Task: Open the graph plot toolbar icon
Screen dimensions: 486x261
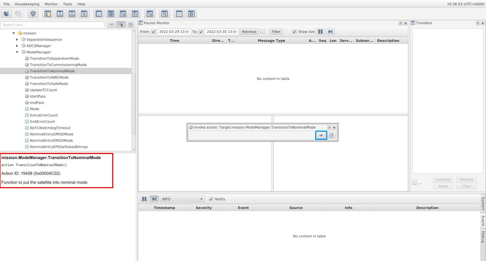Action: (x=99, y=14)
